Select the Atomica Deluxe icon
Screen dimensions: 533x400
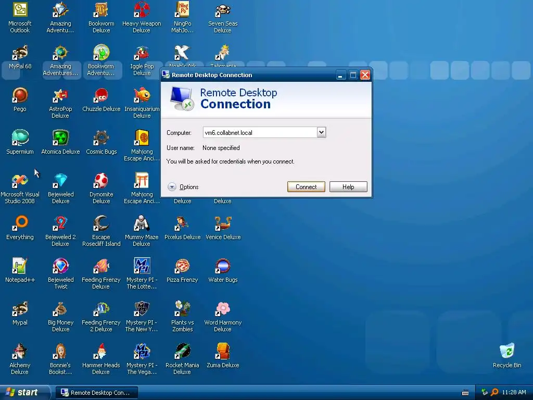point(60,143)
